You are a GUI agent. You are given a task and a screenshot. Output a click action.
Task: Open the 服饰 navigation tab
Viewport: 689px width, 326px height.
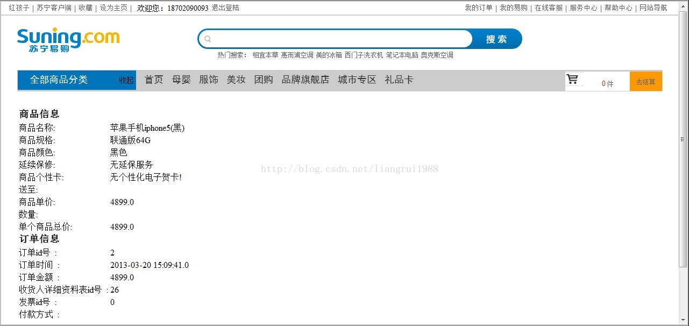pos(209,80)
